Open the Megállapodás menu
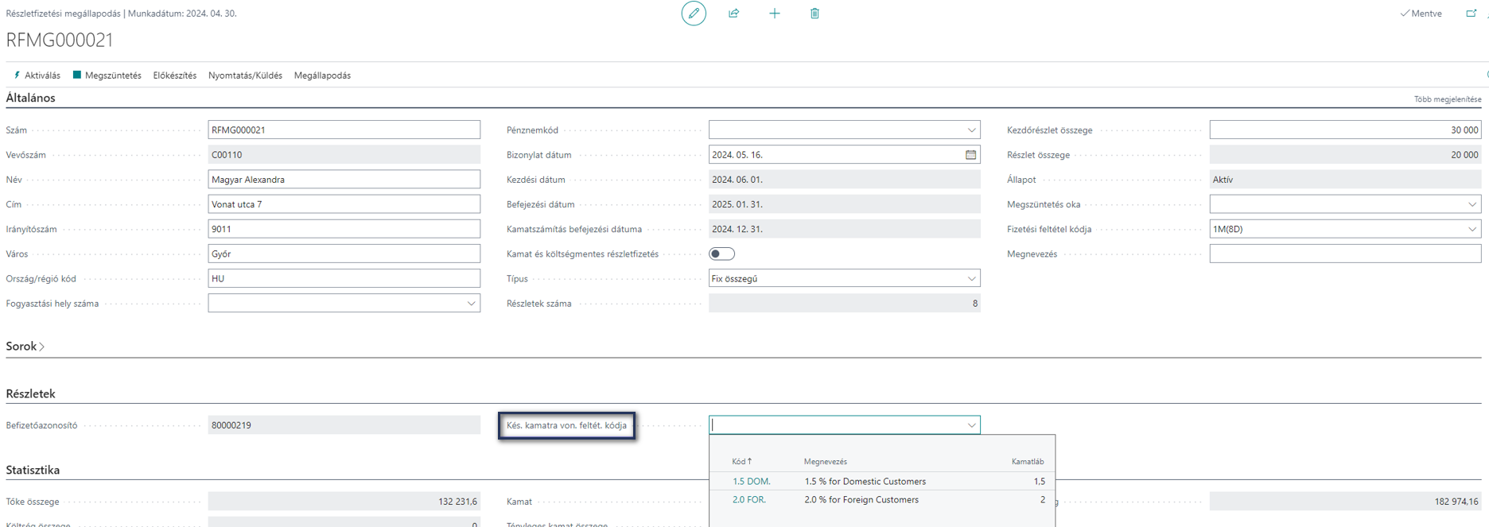The image size is (1489, 527). 322,76
